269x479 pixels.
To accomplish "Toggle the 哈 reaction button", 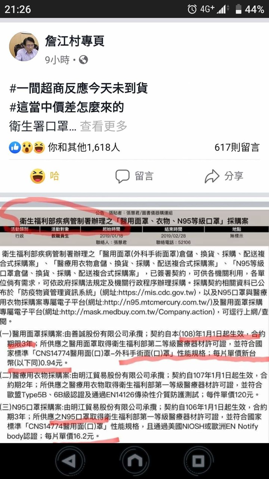I will 45,176.
